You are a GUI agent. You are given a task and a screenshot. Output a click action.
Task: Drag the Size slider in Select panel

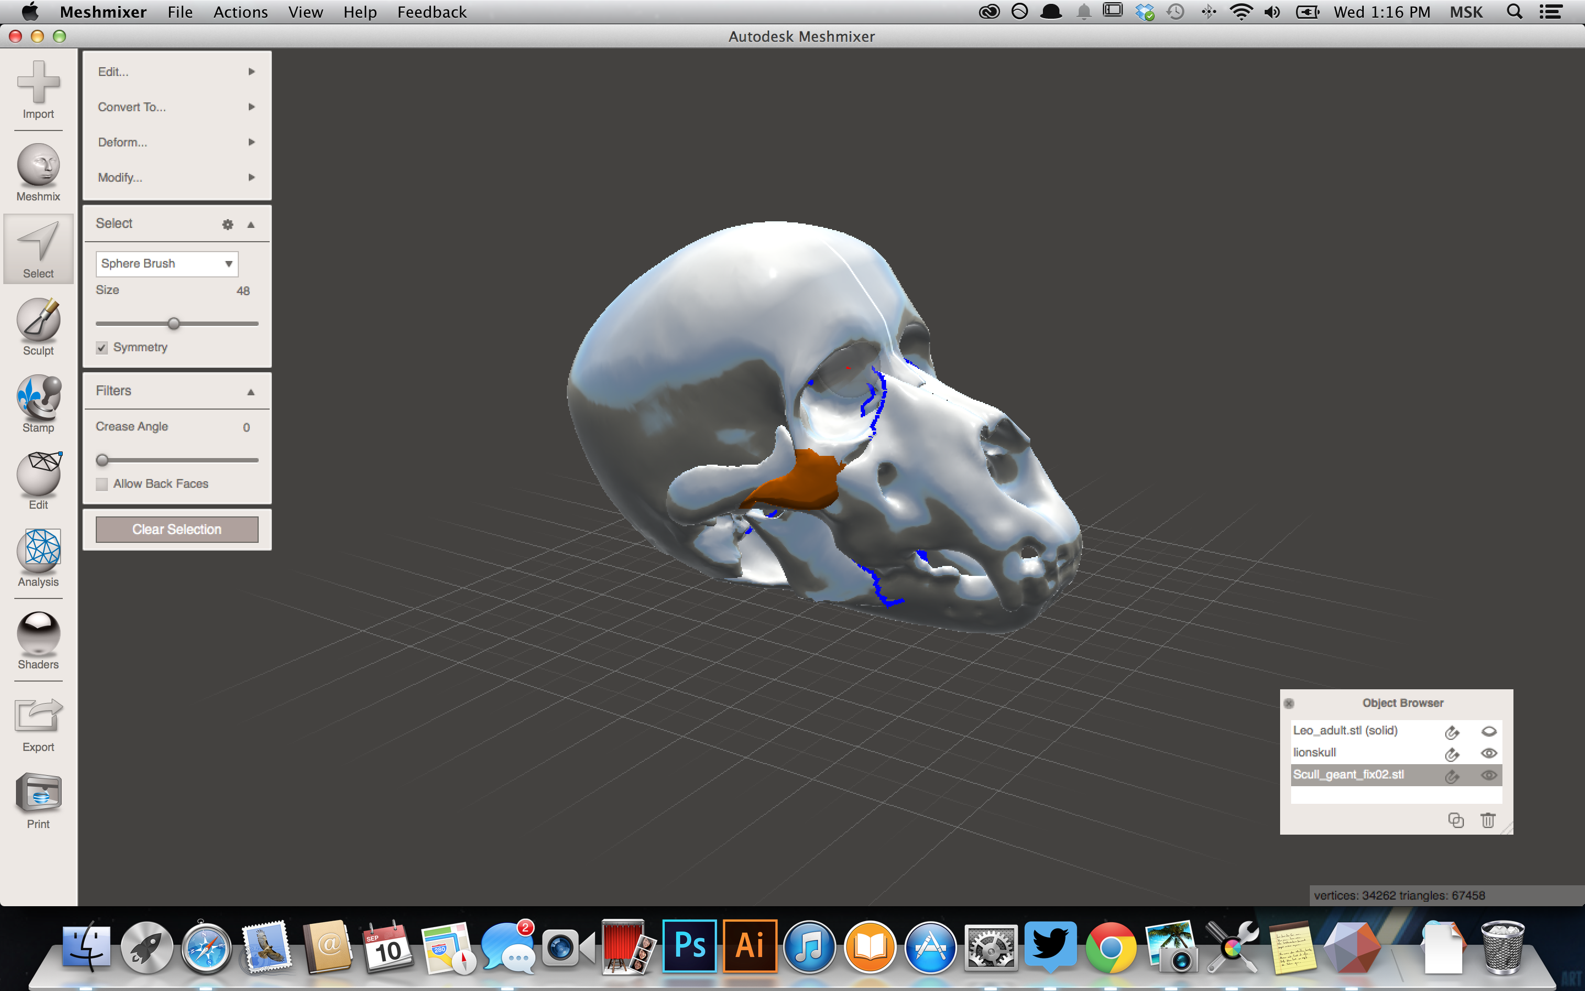(176, 323)
